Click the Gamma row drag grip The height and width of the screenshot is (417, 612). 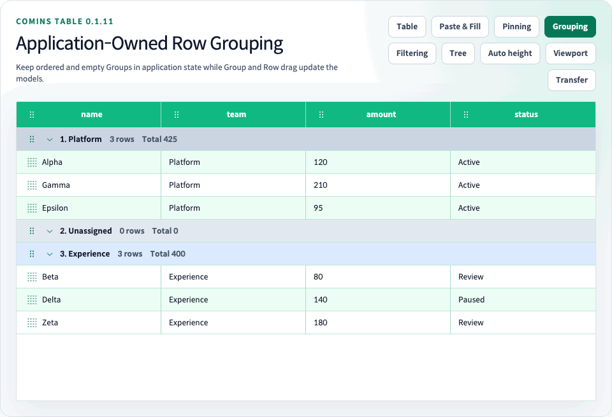tap(32, 185)
